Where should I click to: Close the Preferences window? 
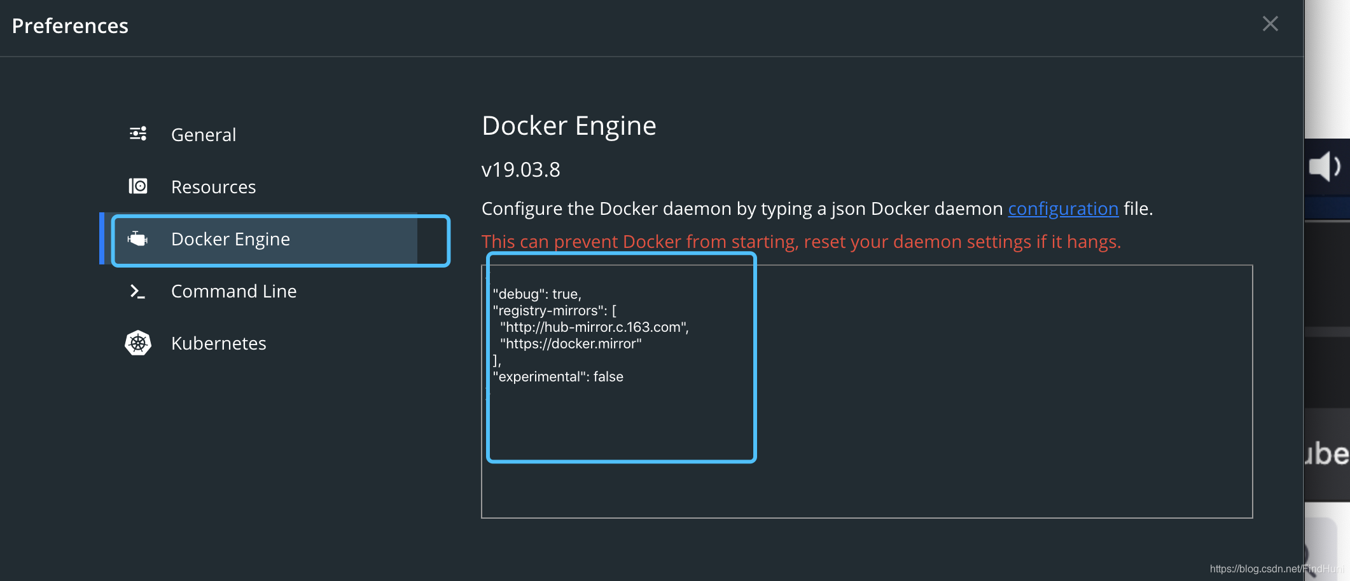point(1270,24)
